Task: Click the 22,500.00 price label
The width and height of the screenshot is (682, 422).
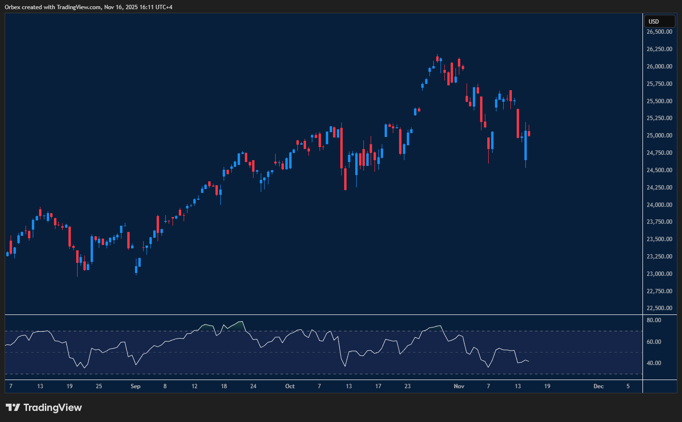Action: (658, 308)
